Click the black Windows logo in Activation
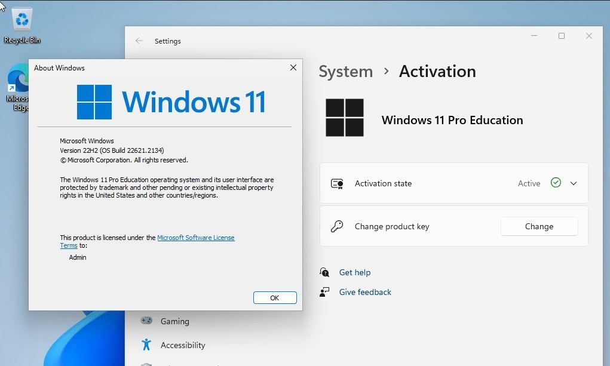Viewport: 610px width, 366px height. (x=345, y=118)
